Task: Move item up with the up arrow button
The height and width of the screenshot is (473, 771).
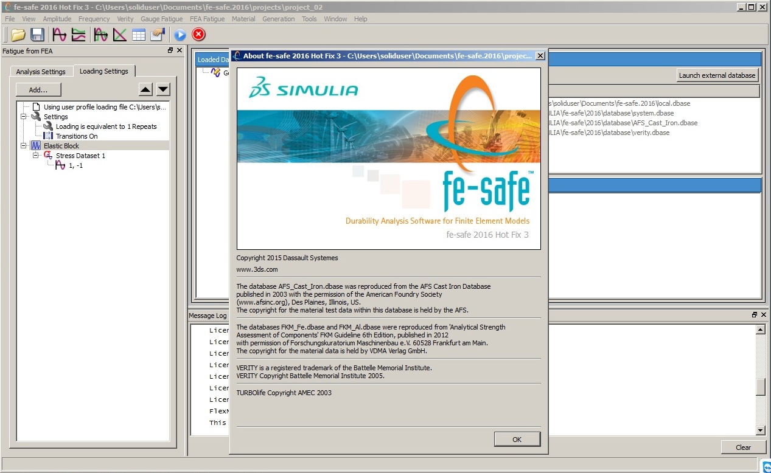Action: (145, 90)
